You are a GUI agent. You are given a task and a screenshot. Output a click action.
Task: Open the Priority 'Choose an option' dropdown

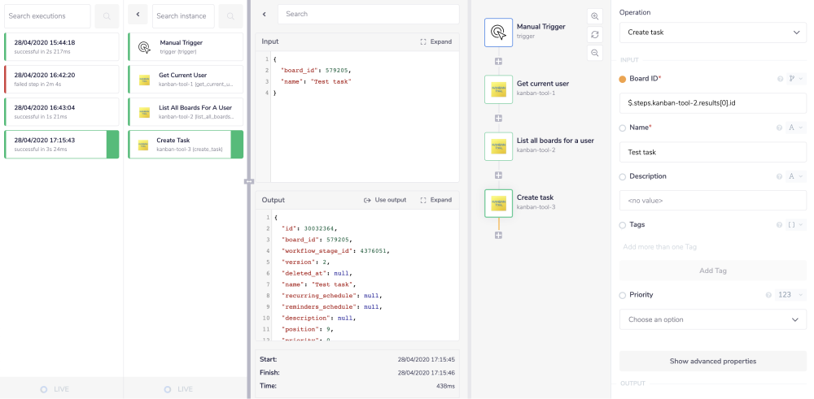tap(712, 320)
